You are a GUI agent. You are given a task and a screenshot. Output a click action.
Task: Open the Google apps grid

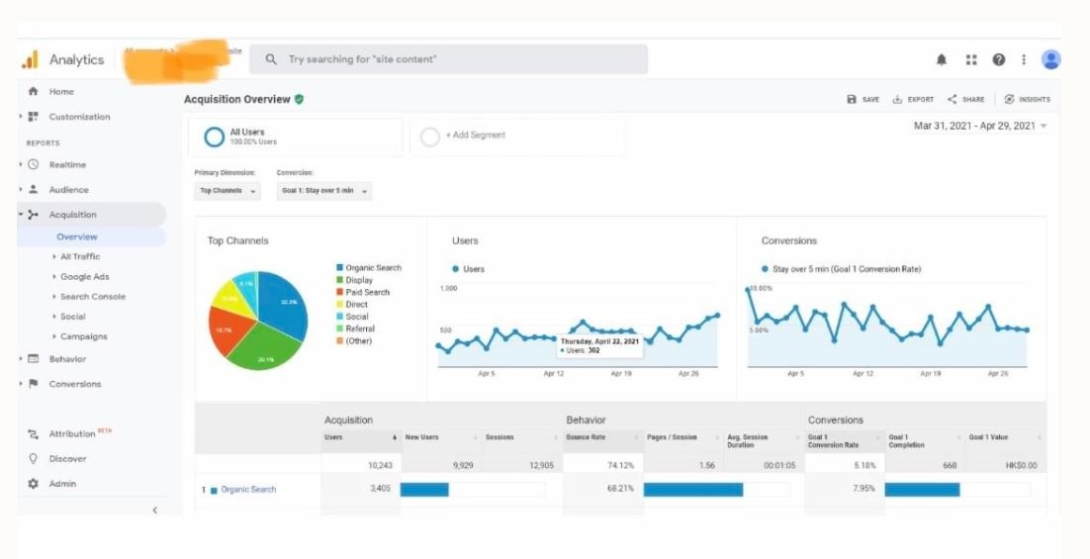tap(971, 59)
